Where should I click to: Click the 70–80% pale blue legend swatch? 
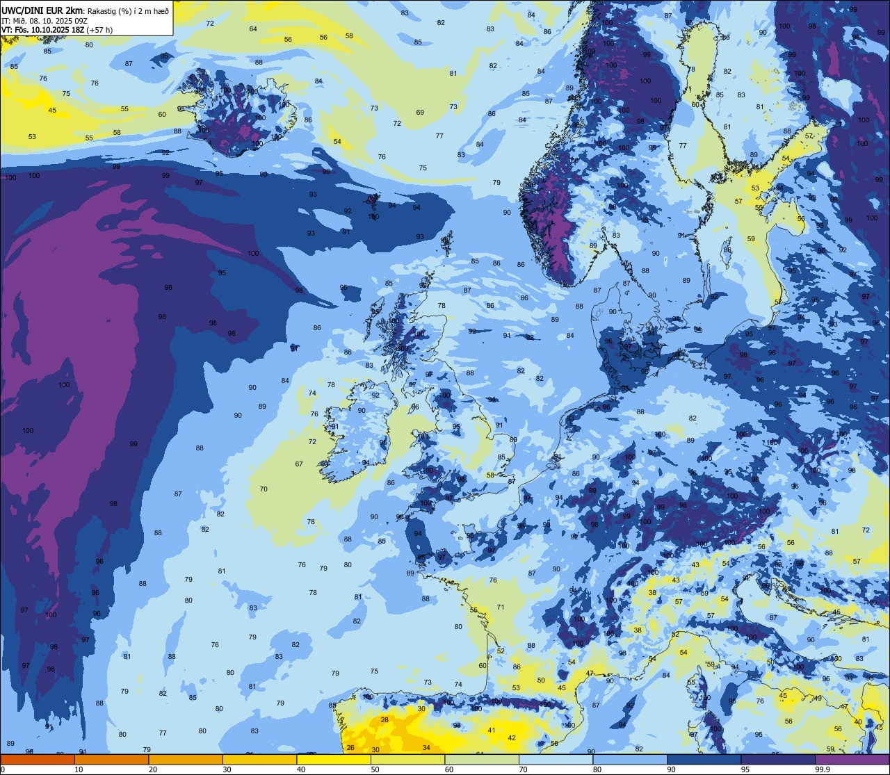coord(556,759)
